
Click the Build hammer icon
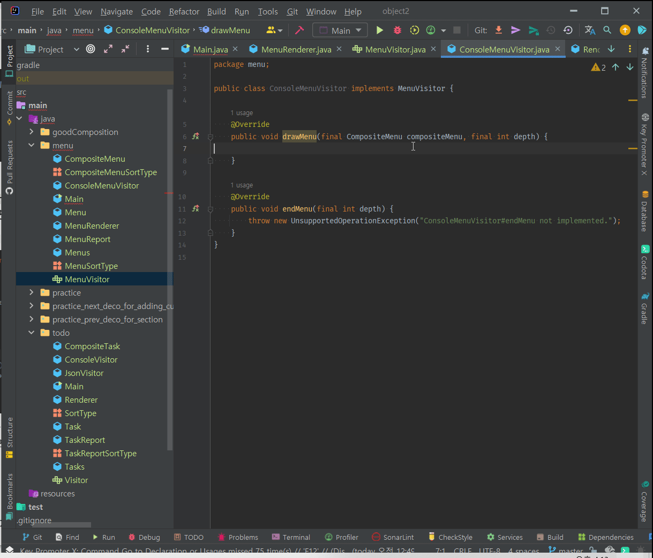[x=299, y=31]
